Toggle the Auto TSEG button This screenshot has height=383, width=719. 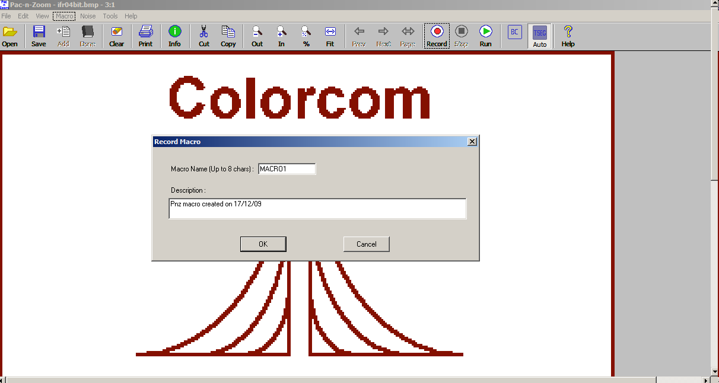click(539, 36)
